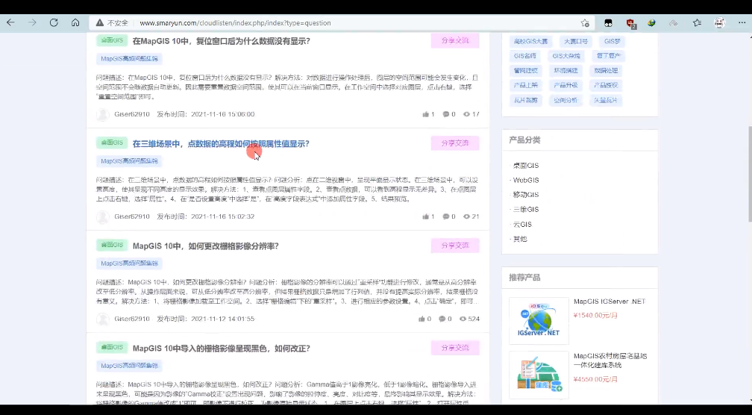Click MapGIS高频问题集锦 tag under 分辨率 post

pos(129,263)
